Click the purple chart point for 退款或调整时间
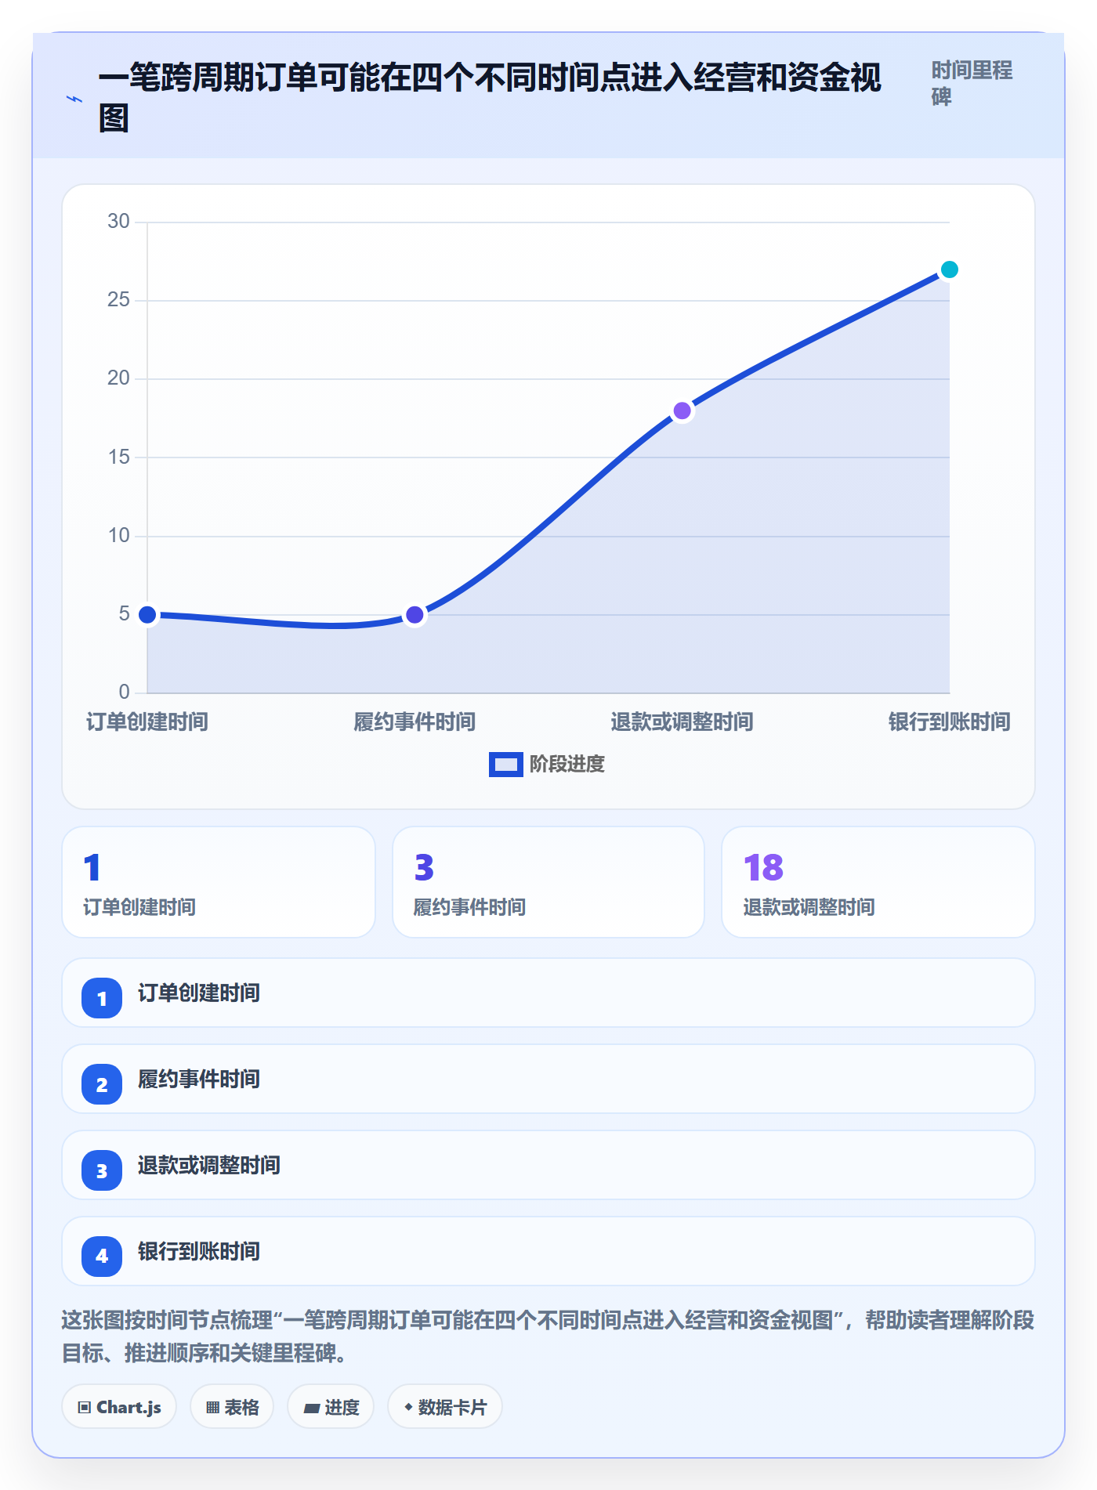Screen dimensions: 1097x1490 (x=682, y=410)
